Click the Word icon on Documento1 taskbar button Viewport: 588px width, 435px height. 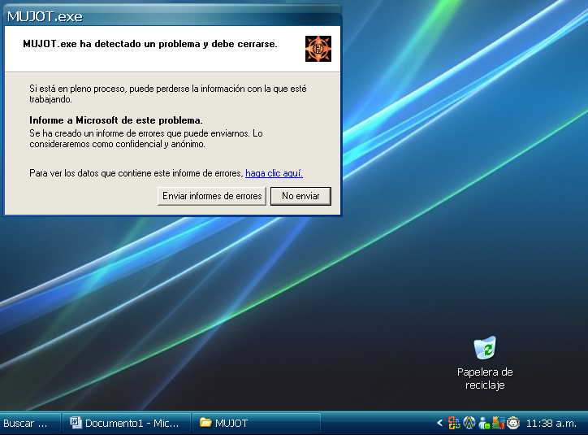click(x=76, y=423)
